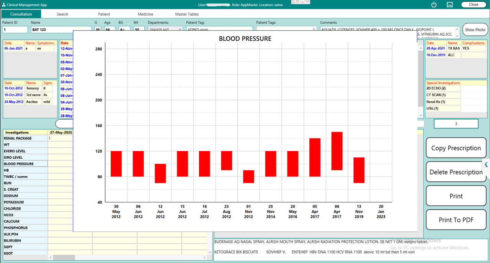Click the Special Investigations header

click(x=443, y=83)
